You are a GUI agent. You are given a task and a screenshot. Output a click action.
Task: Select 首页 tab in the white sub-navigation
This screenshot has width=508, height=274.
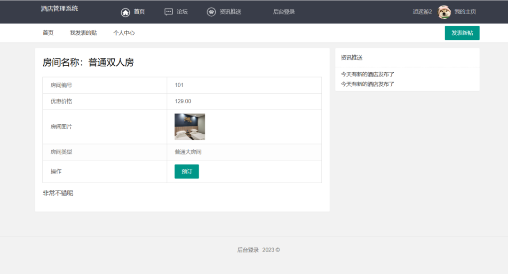coord(48,33)
